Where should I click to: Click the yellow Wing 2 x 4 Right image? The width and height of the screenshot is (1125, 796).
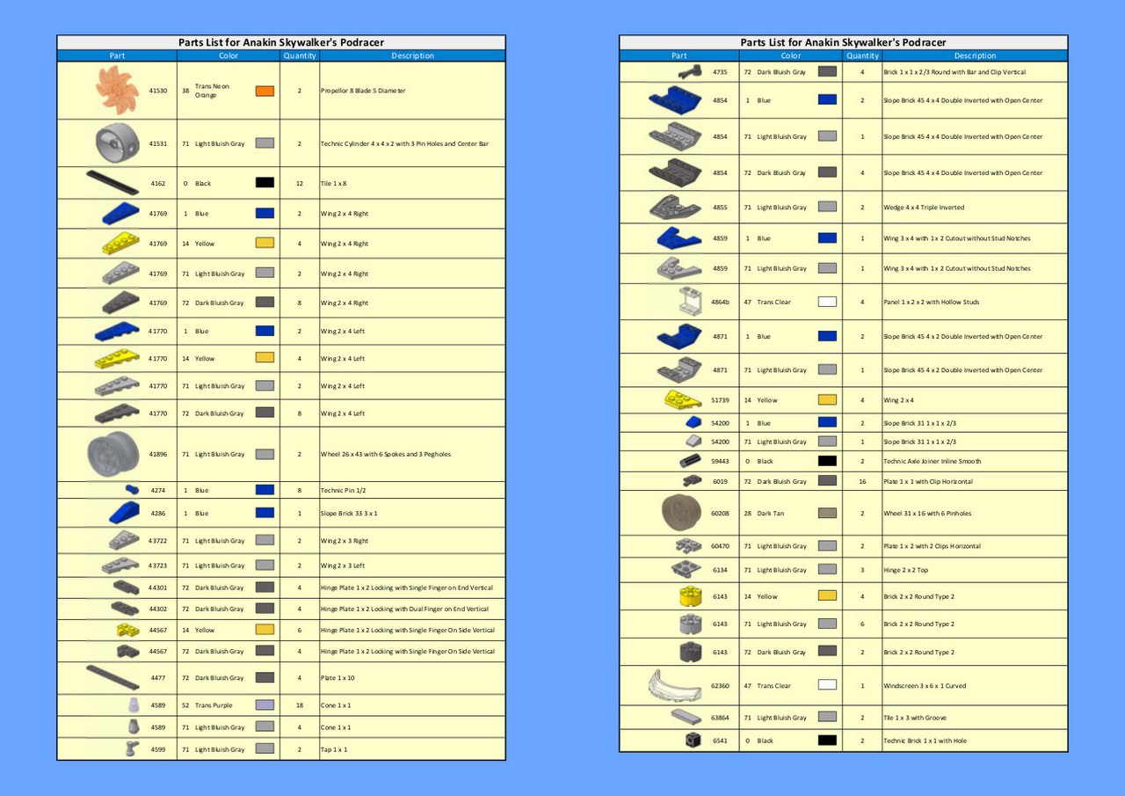pyautogui.click(x=119, y=244)
